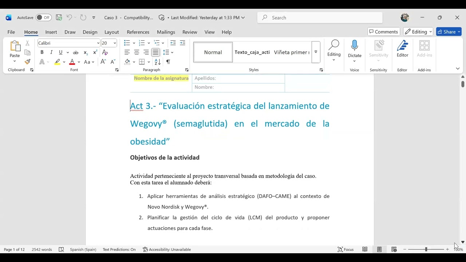466x262 pixels.
Task: Switch to the References tab
Action: pos(138,32)
